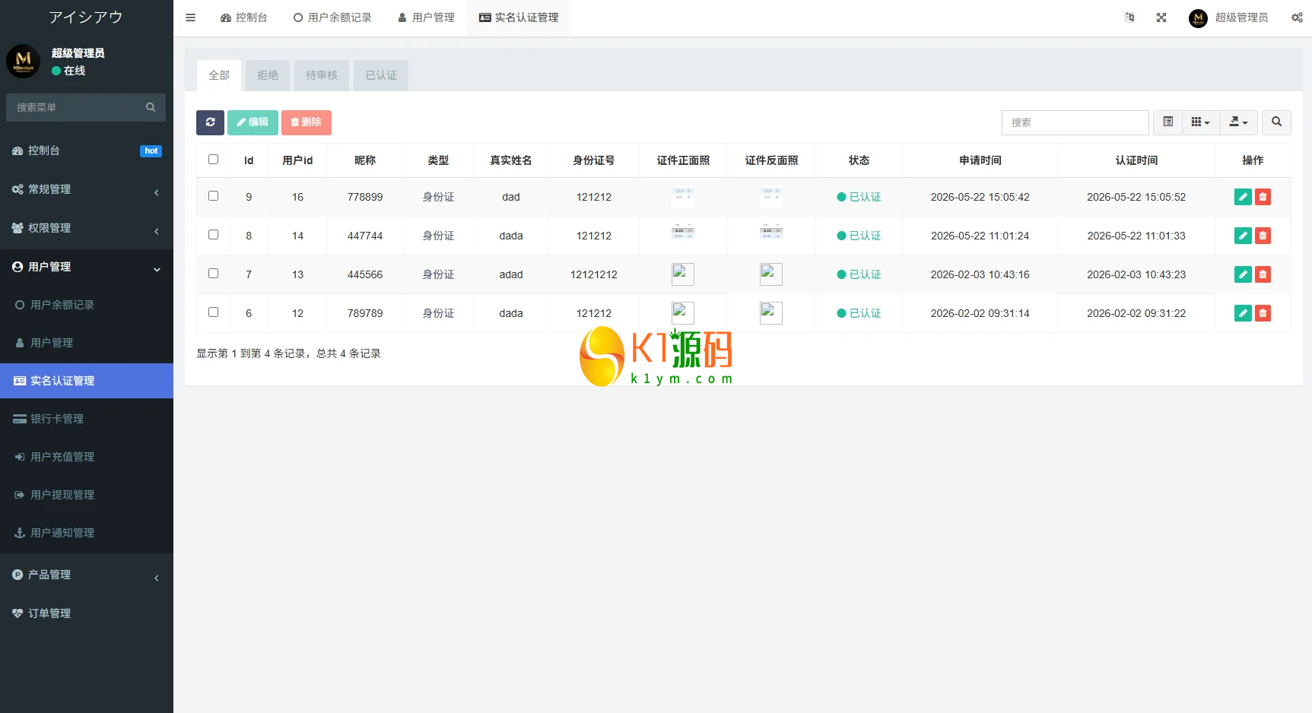Open ID front photo of row 7
Image resolution: width=1312 pixels, height=713 pixels.
[x=683, y=274]
